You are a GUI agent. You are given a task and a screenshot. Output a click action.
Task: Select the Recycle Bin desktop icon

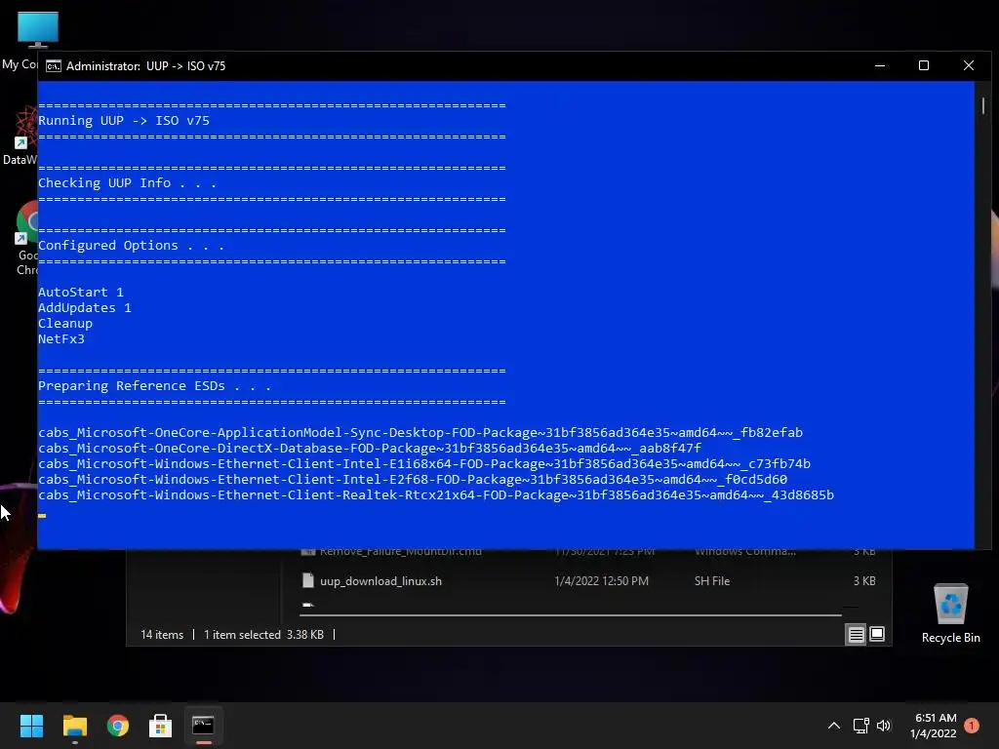point(950,613)
